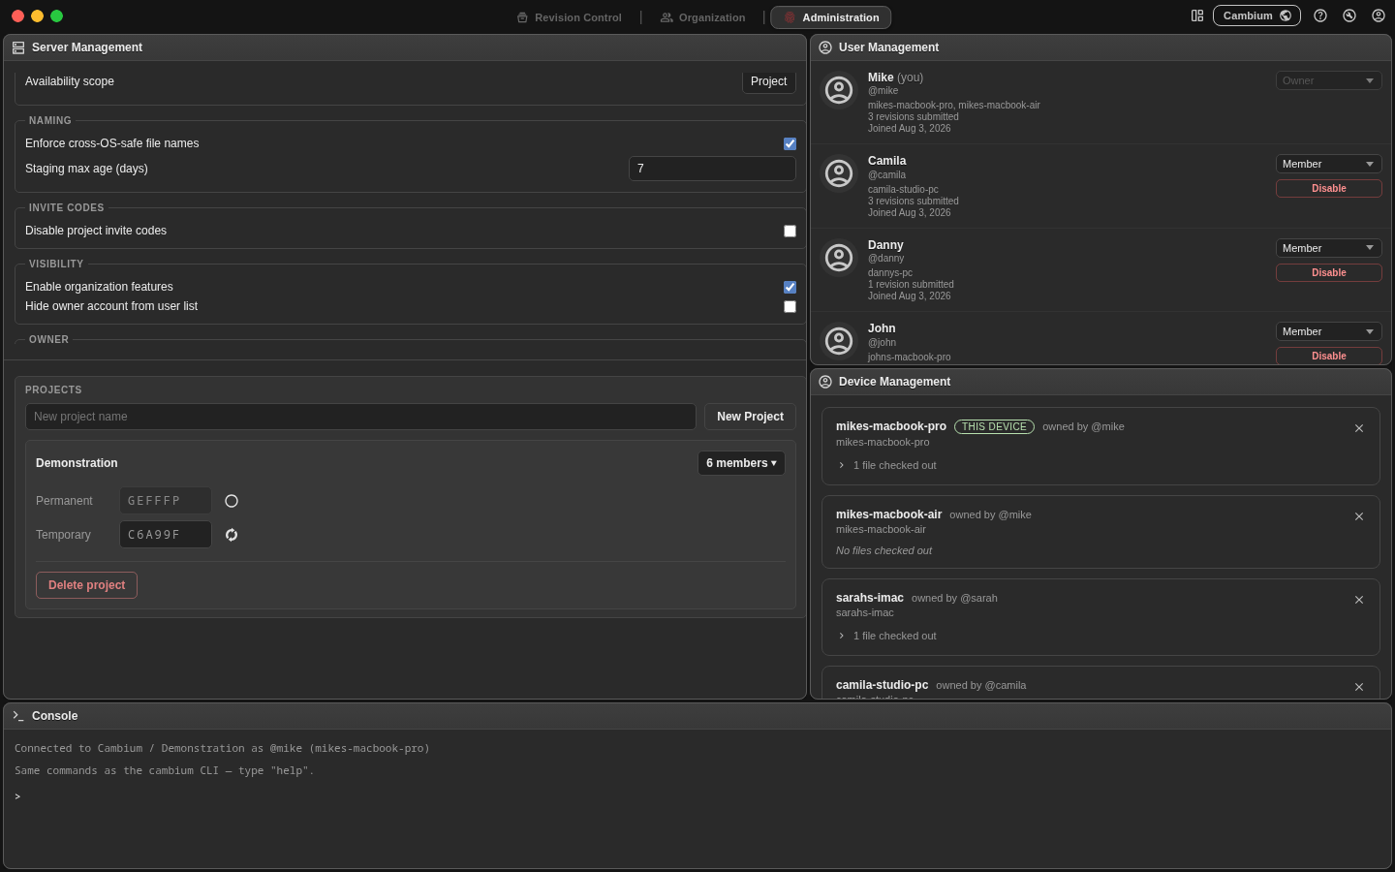Open John's Member role dropdown
The width and height of the screenshot is (1395, 872).
(1328, 331)
